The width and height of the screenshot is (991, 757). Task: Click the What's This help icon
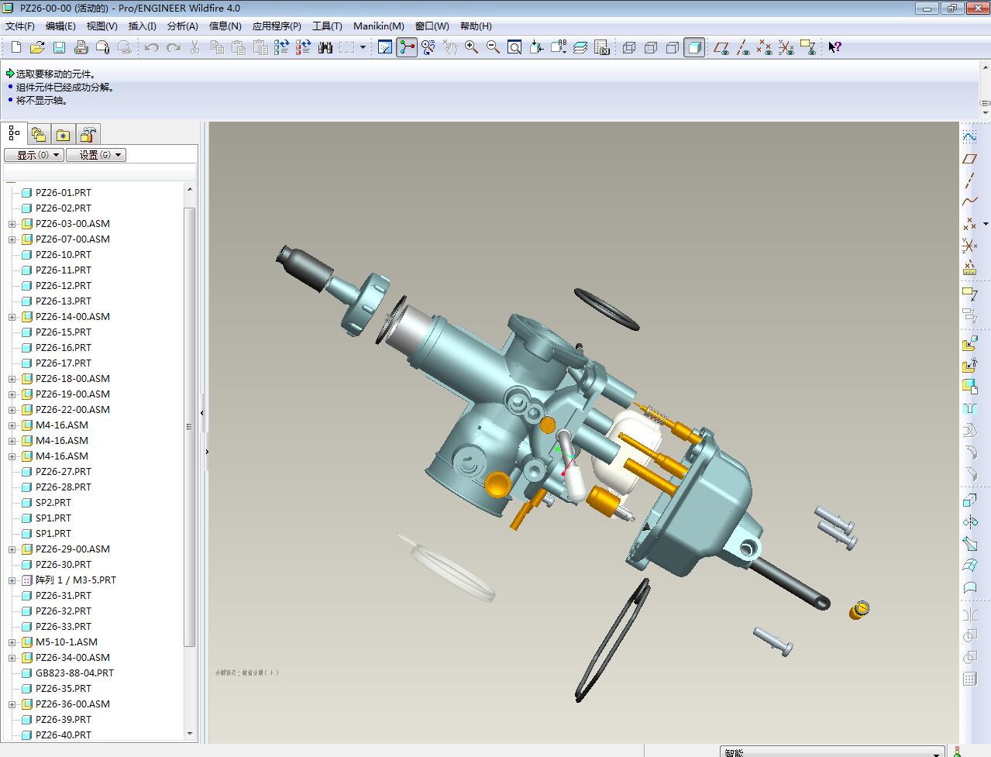pyautogui.click(x=834, y=47)
